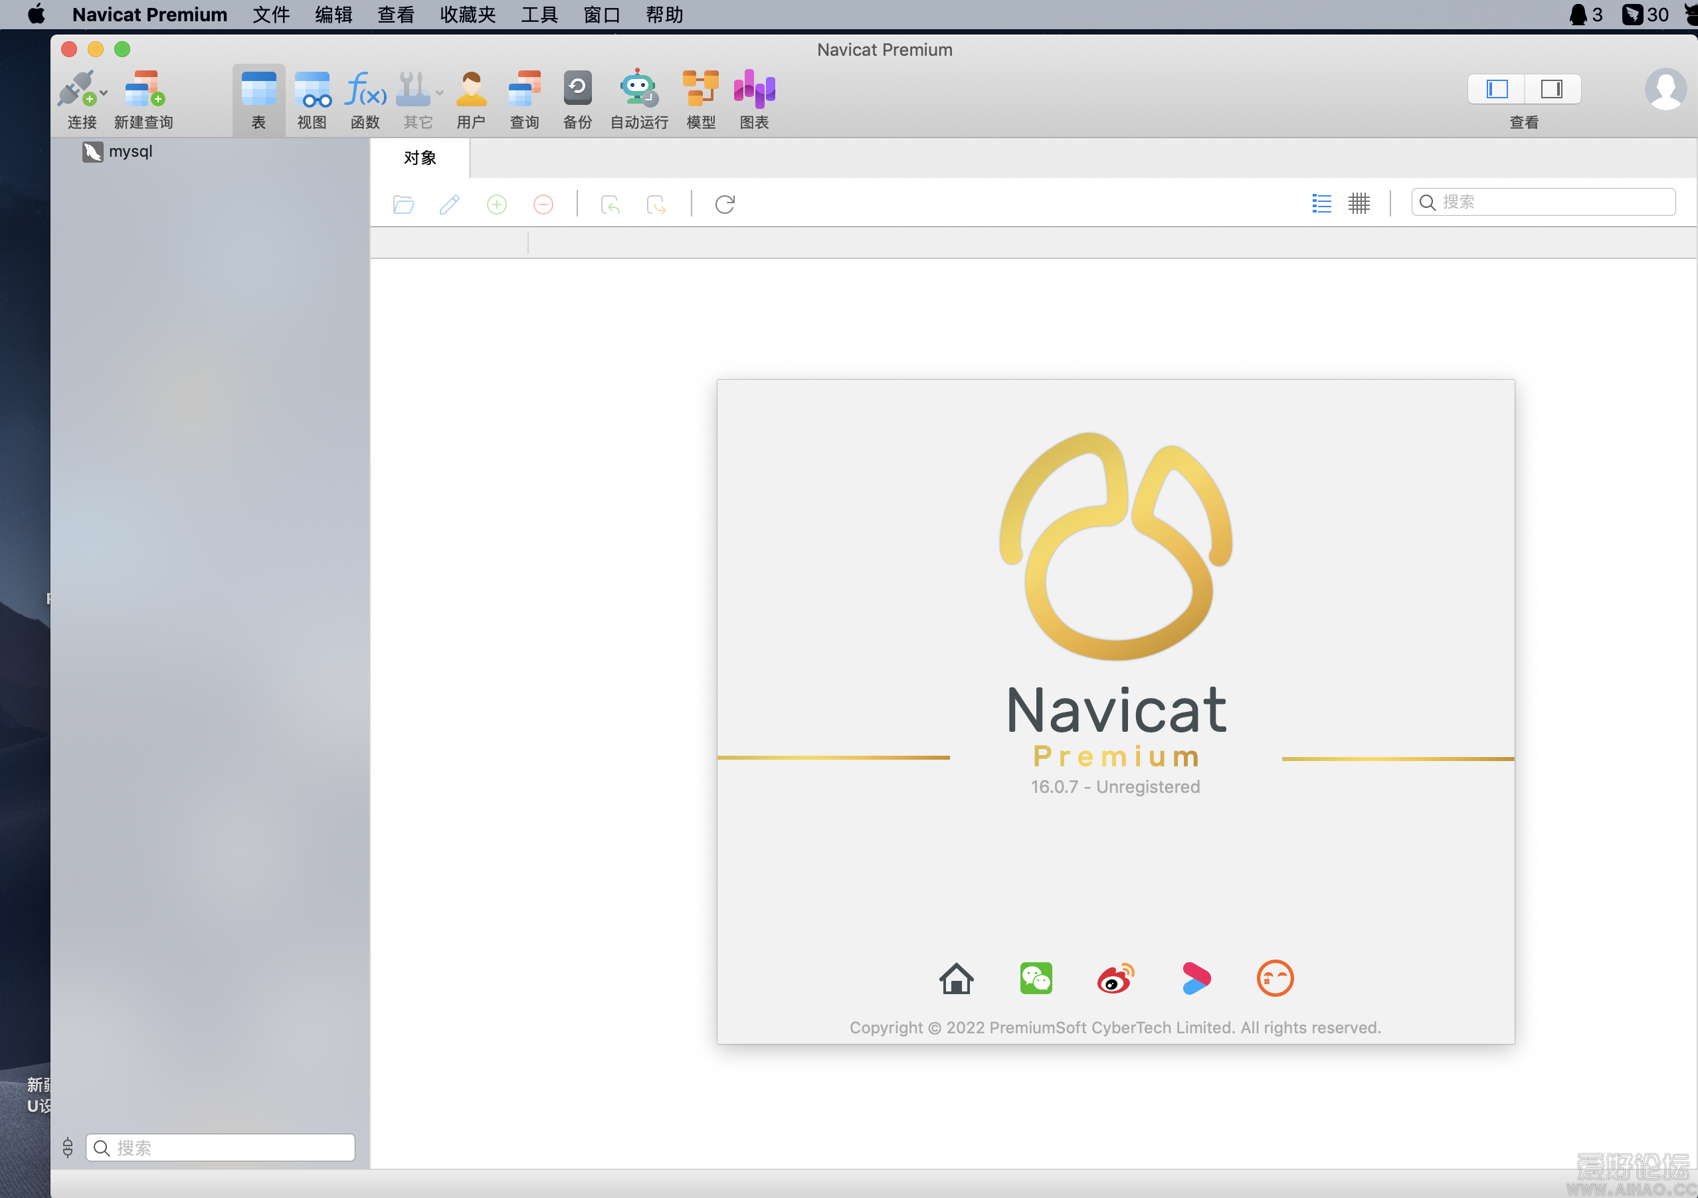This screenshot has height=1198, width=1698.
Task: Open the File (文件) menu
Action: click(272, 15)
